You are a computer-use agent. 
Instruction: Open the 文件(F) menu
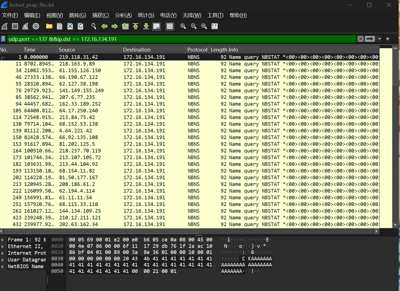(x=10, y=15)
